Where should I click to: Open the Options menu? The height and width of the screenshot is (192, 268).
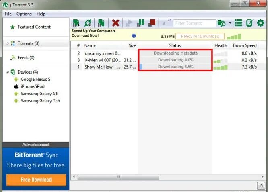(x=24, y=14)
